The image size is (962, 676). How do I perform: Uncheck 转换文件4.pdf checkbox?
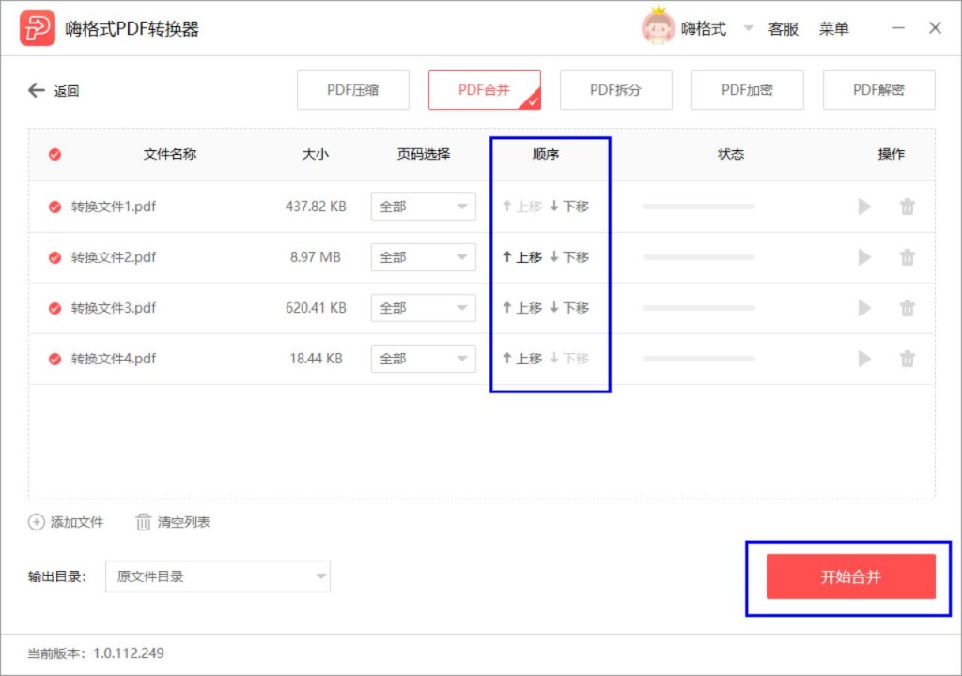[54, 359]
